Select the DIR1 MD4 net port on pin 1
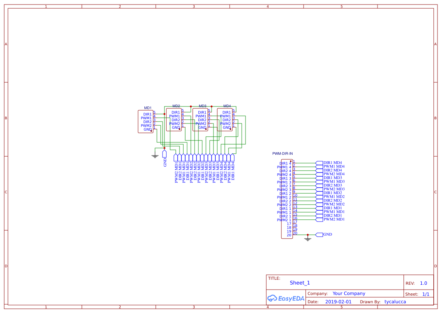The image size is (442, 313). pyautogui.click(x=319, y=163)
